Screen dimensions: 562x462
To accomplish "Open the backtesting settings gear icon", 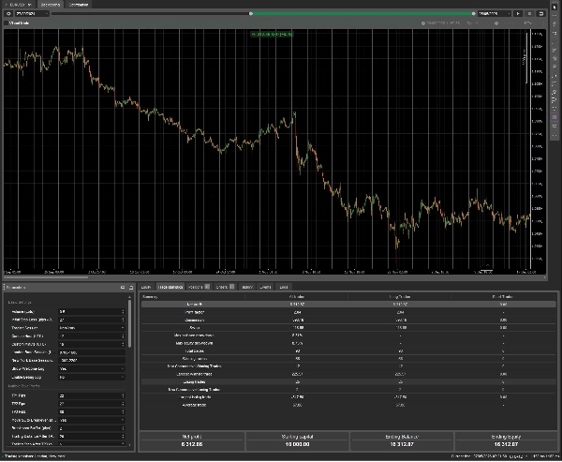I will (x=8, y=14).
